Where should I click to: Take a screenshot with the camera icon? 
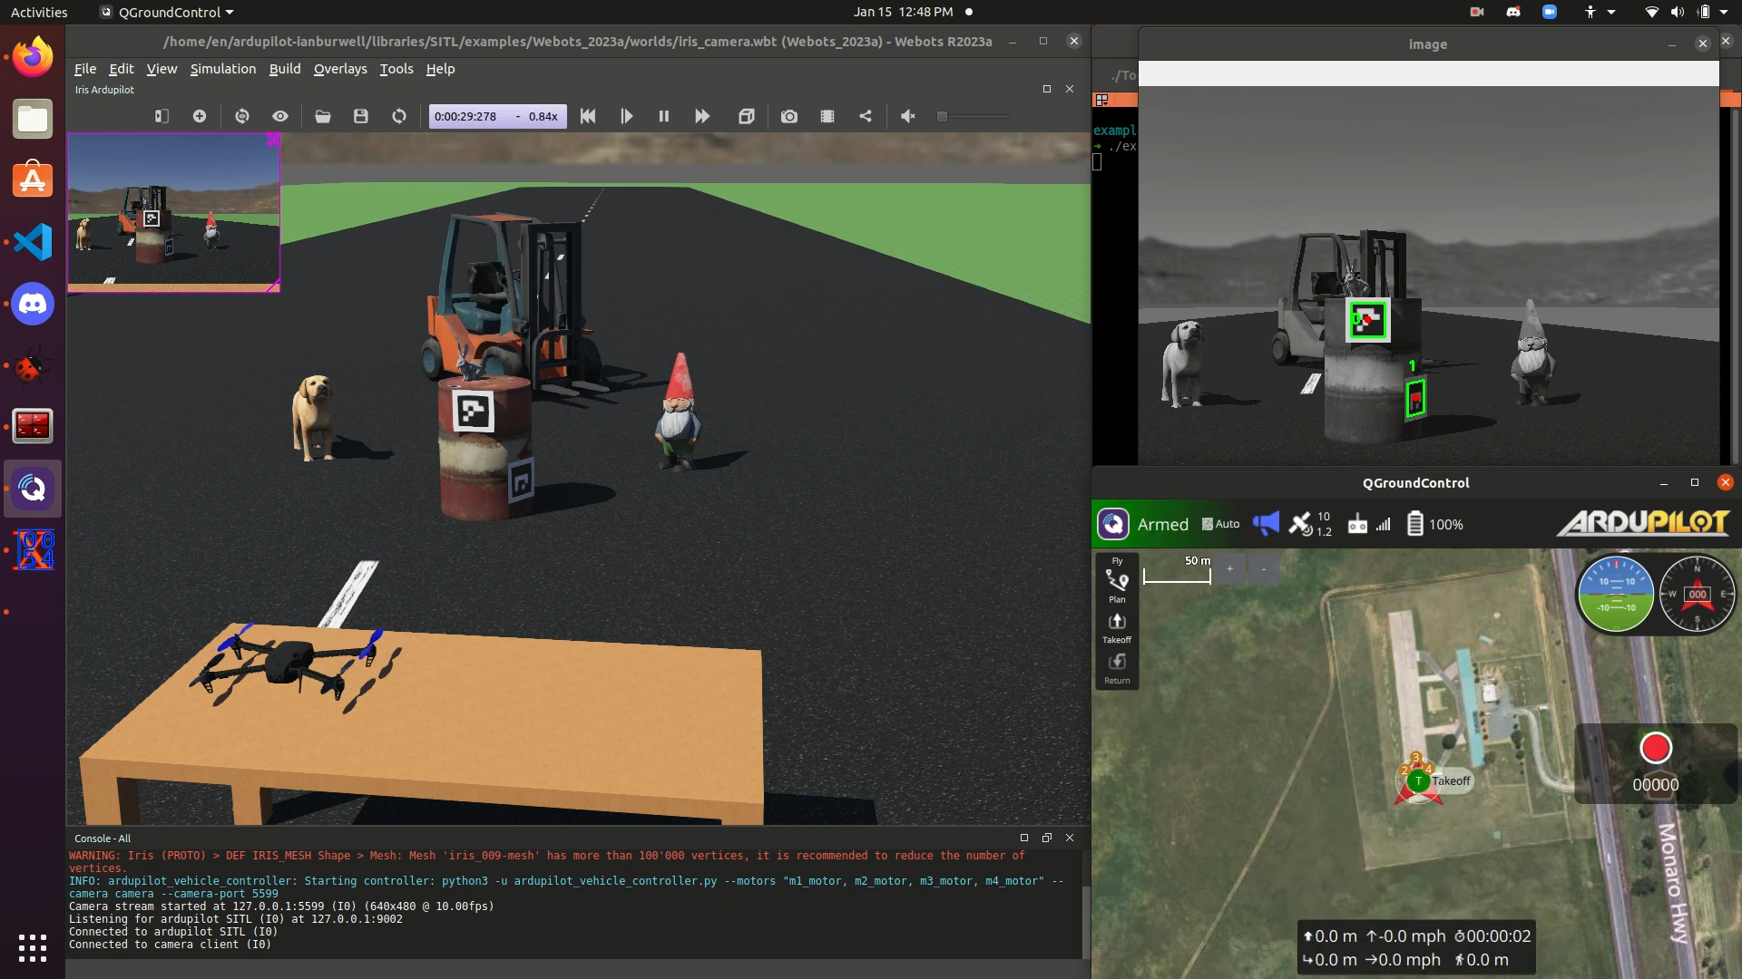tap(789, 116)
